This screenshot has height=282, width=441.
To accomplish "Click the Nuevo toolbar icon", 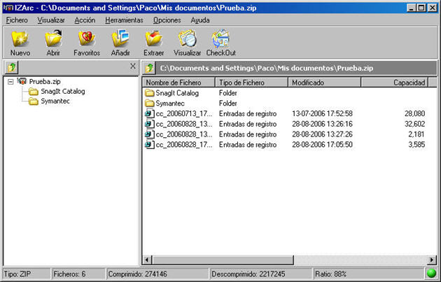I will pyautogui.click(x=20, y=41).
